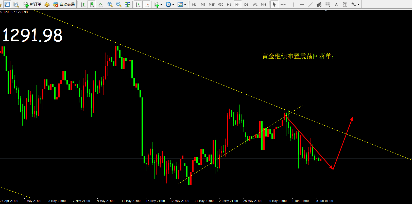This screenshot has height=204, width=412.
Task: Click the large 1291.98 price label
Action: [x=32, y=35]
